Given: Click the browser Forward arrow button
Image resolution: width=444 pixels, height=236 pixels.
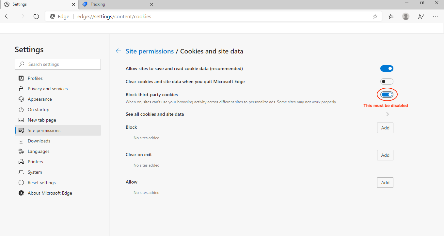Looking at the screenshot, I should click(22, 16).
